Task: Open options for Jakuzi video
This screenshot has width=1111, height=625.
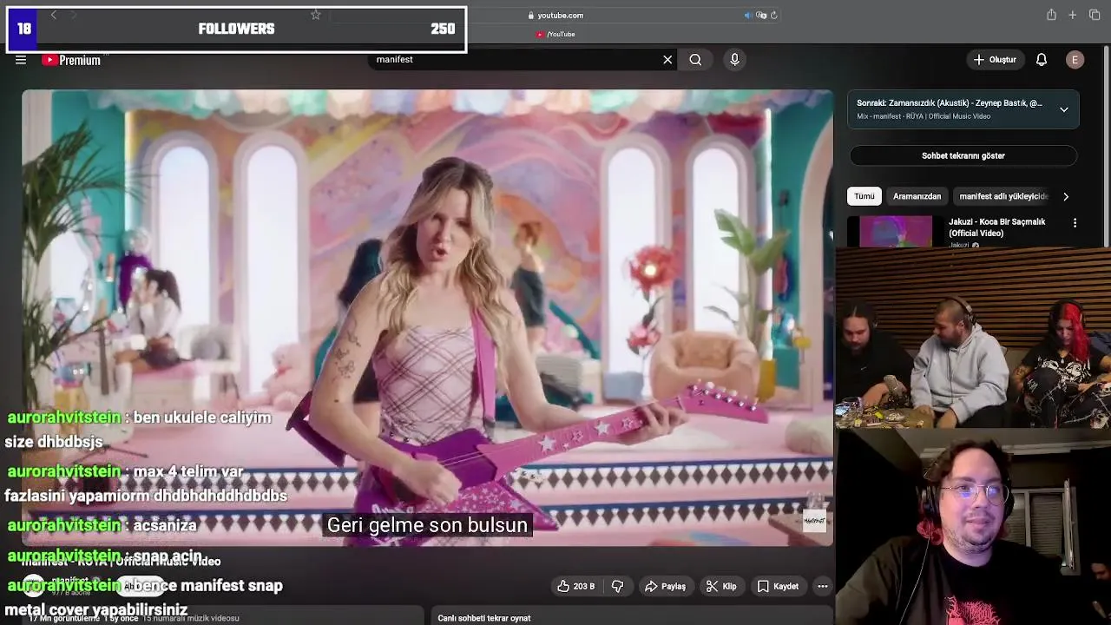Action: click(1075, 223)
